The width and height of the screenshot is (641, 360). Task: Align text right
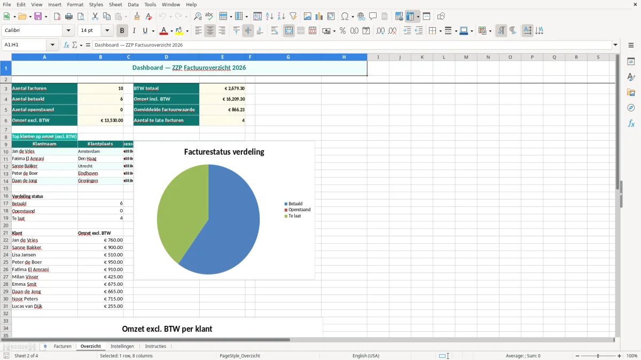[222, 31]
